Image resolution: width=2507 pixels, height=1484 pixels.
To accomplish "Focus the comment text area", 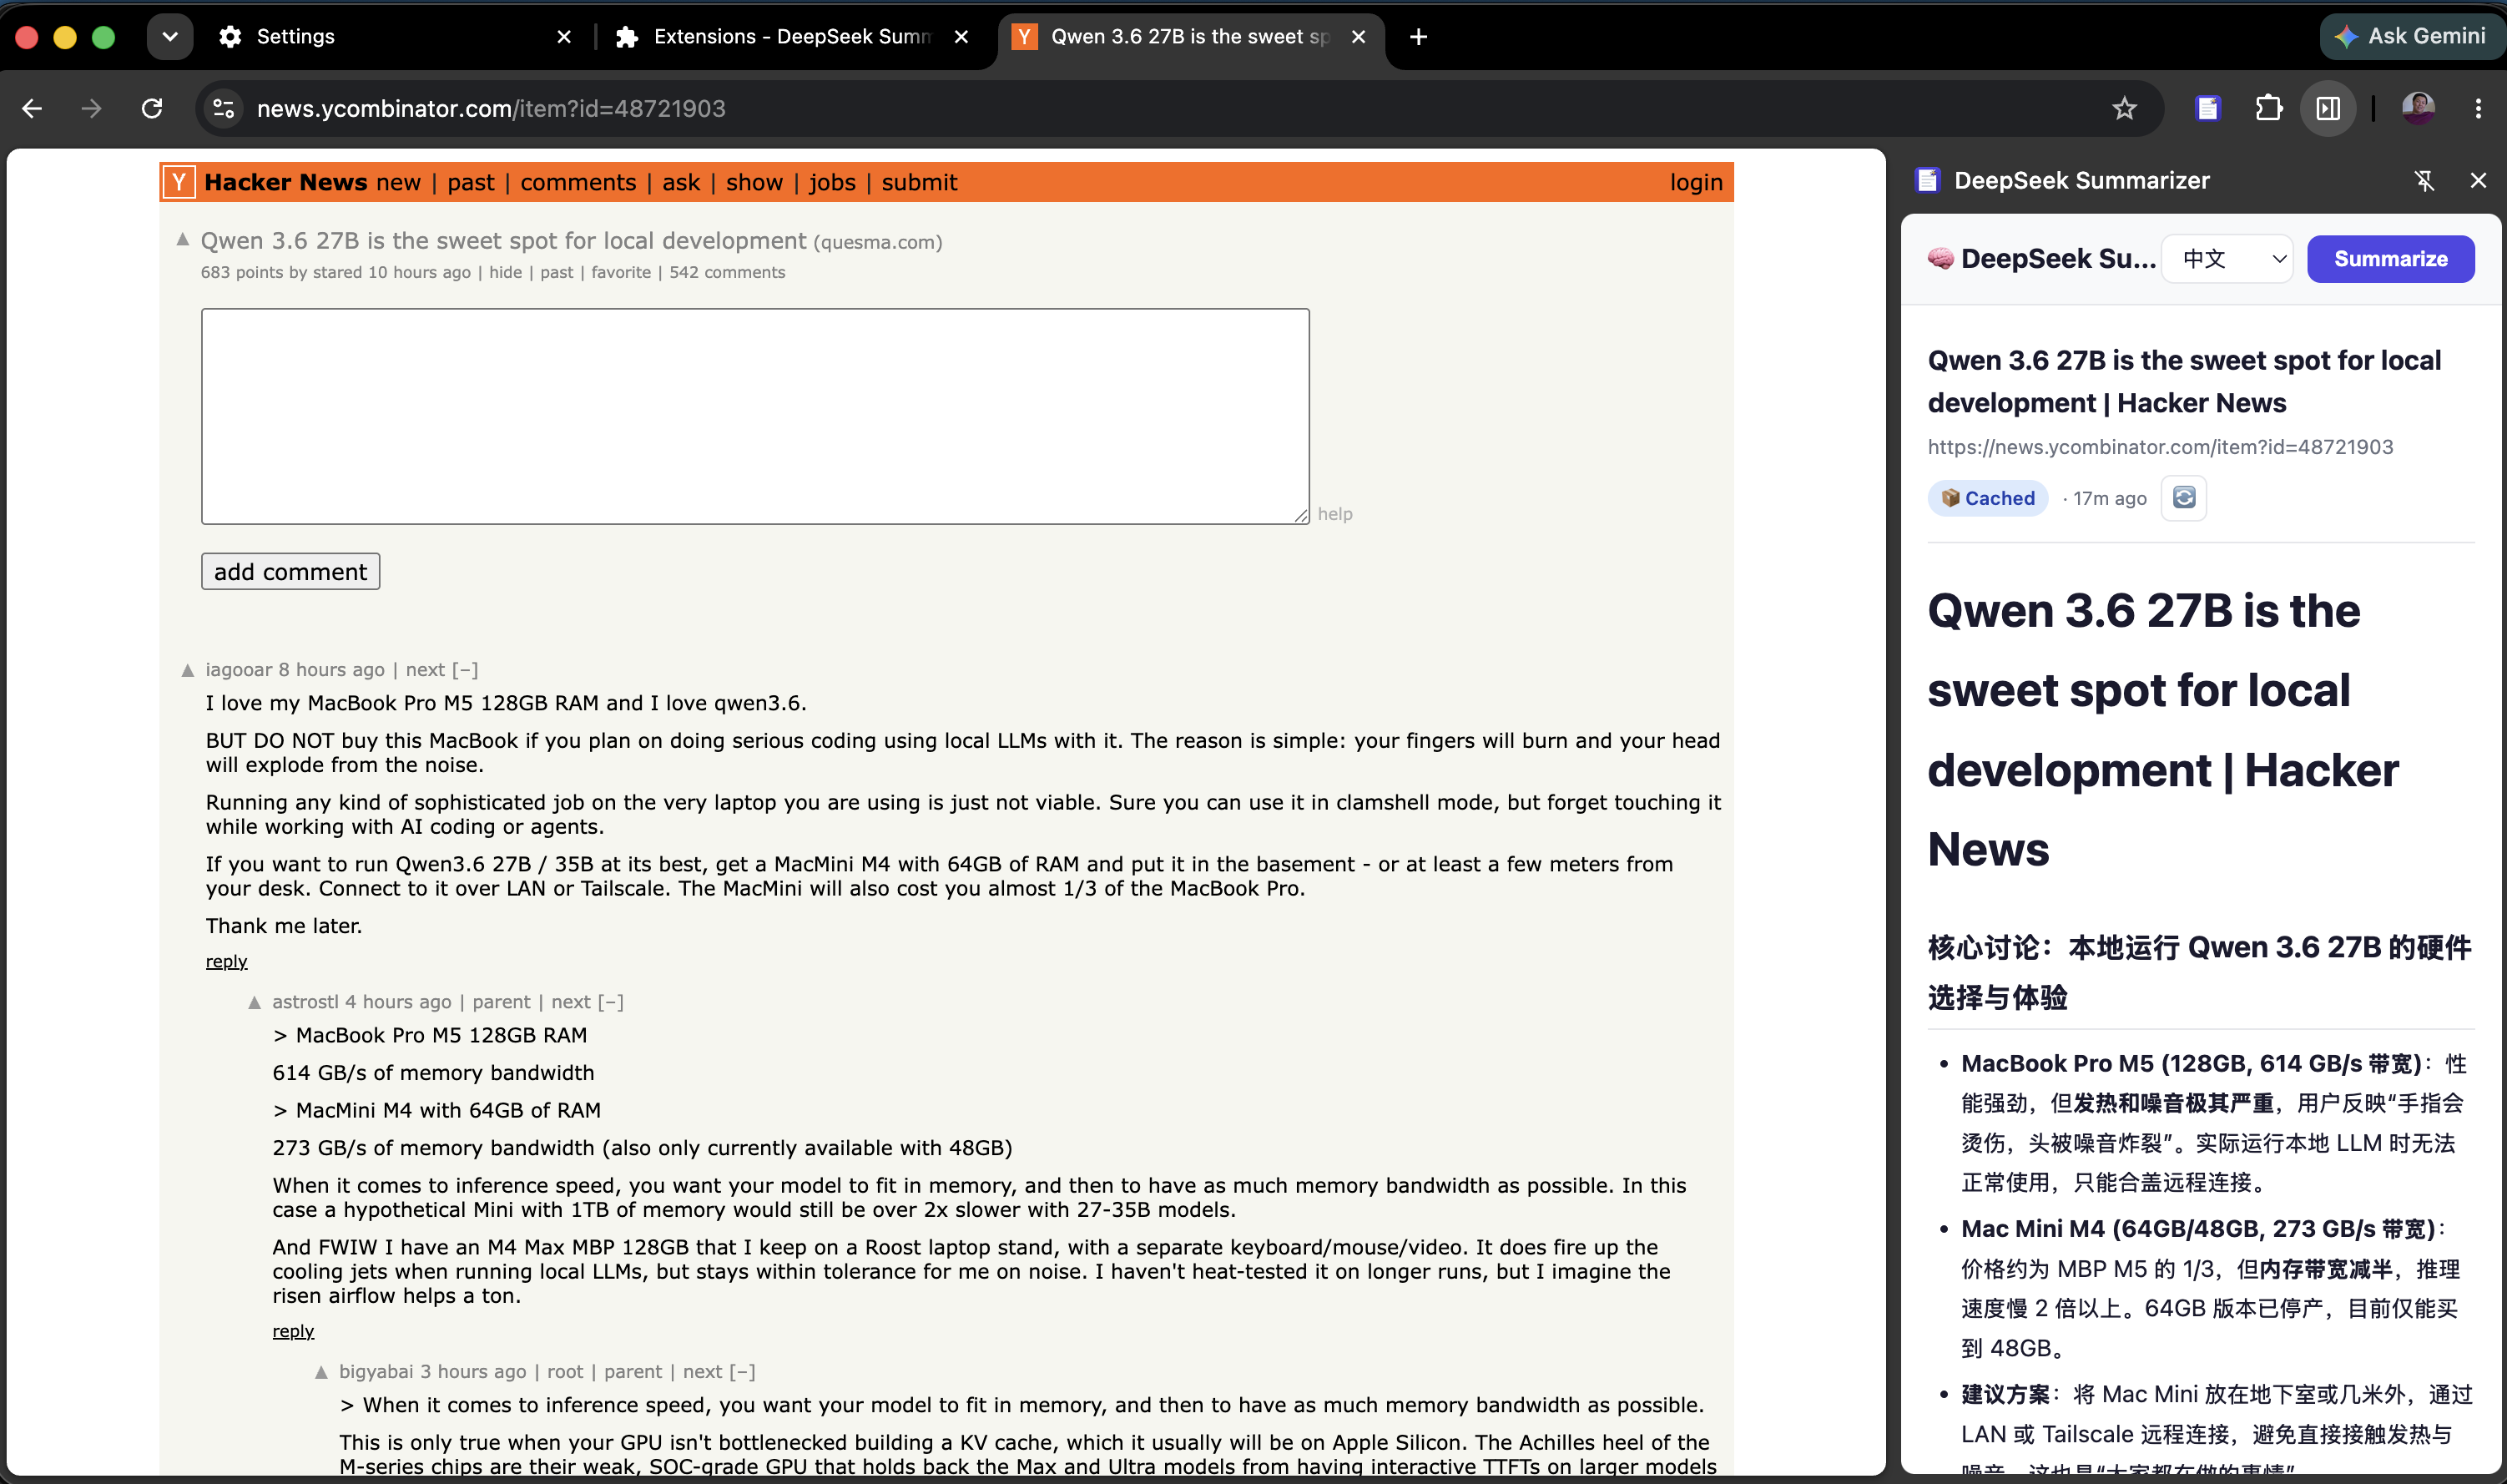I will 754,416.
